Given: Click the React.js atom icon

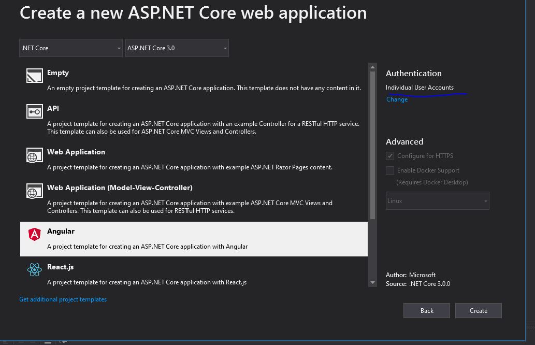Looking at the screenshot, I should (x=35, y=269).
